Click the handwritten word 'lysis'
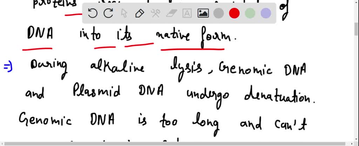The height and width of the screenshot is (146, 359). coord(187,70)
